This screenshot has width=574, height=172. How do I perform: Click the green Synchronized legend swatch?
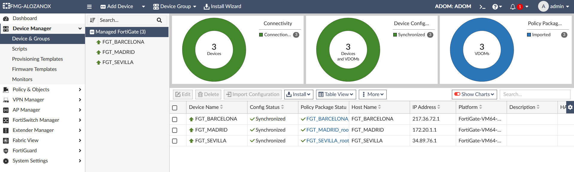pyautogui.click(x=395, y=35)
